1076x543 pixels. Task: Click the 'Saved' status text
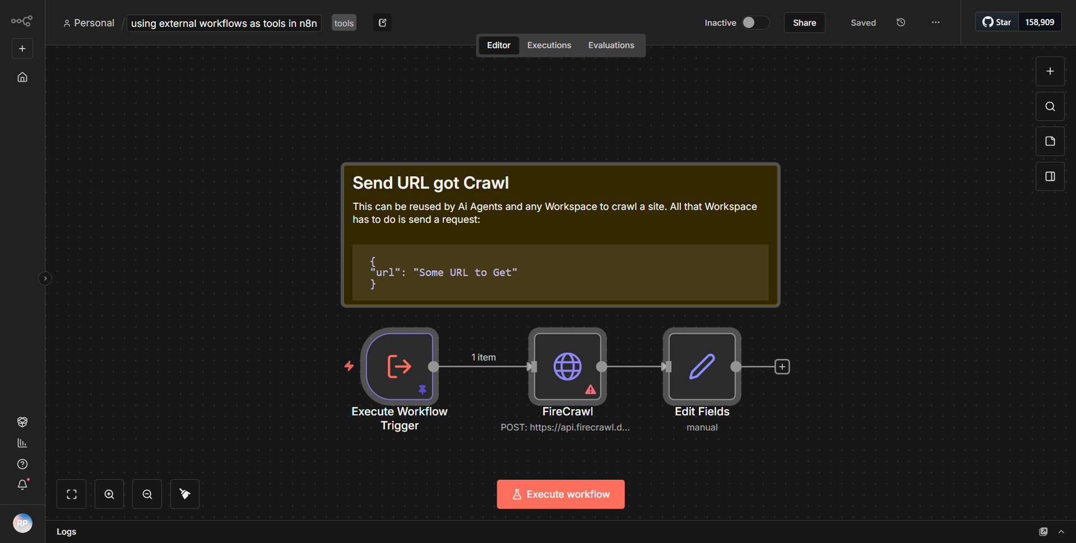point(863,23)
